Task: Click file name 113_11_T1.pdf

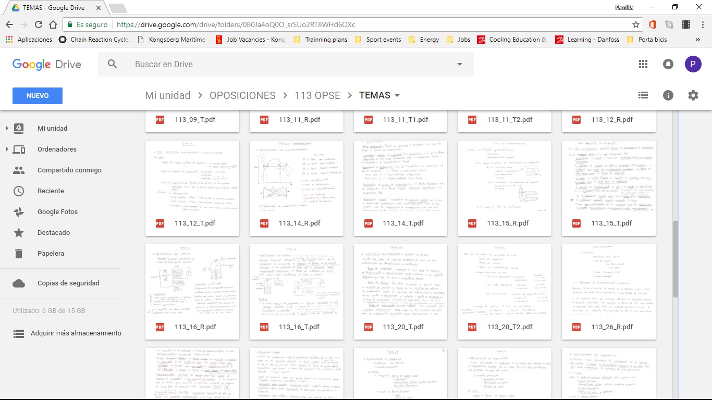Action: click(x=406, y=119)
